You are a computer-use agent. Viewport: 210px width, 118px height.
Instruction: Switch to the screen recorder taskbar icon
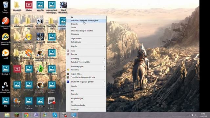[x=64, y=115]
